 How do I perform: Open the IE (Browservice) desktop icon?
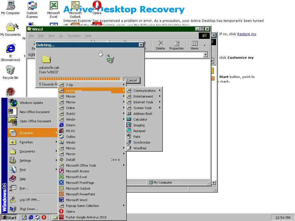pyautogui.click(x=10, y=53)
